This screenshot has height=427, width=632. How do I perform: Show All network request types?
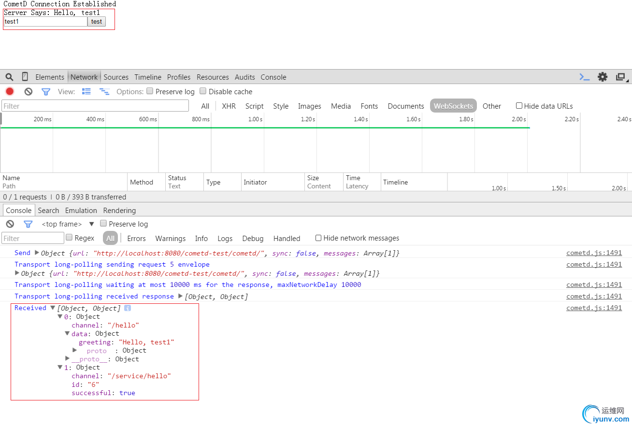(x=205, y=106)
